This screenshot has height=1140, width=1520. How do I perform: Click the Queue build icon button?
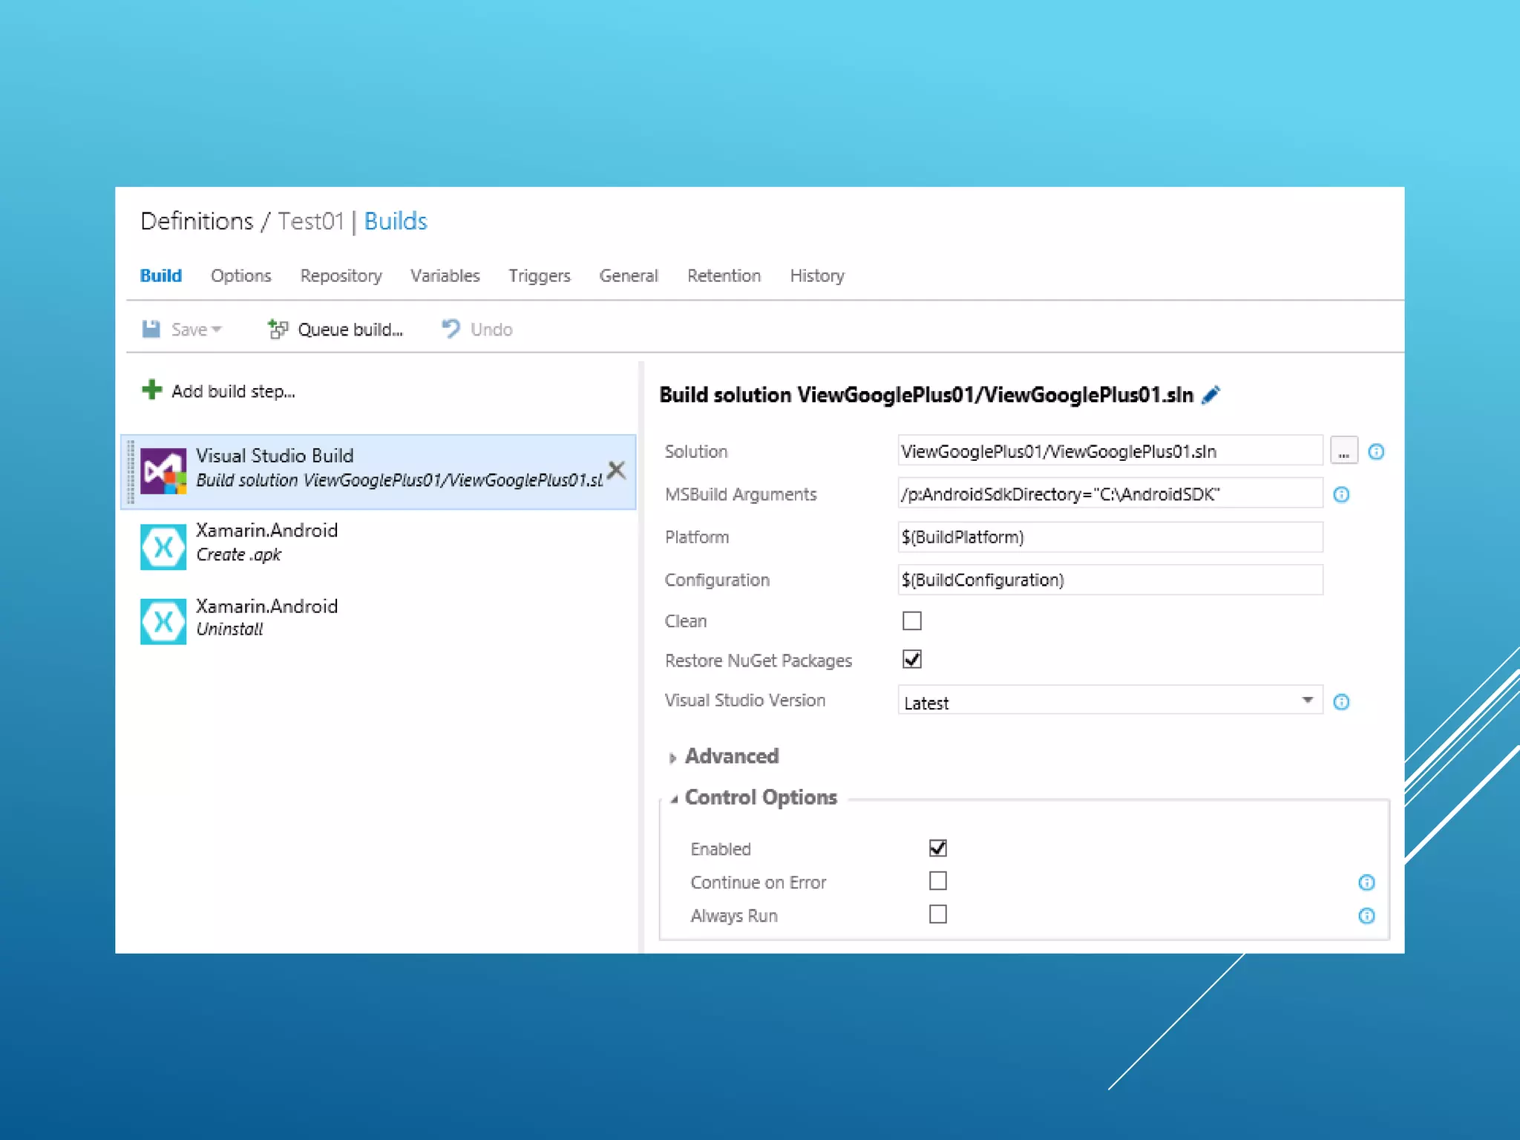pyautogui.click(x=278, y=329)
